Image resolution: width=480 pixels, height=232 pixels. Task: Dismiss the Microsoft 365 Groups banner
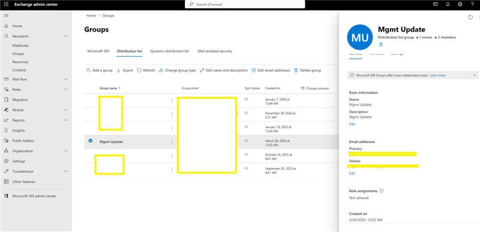click(475, 75)
